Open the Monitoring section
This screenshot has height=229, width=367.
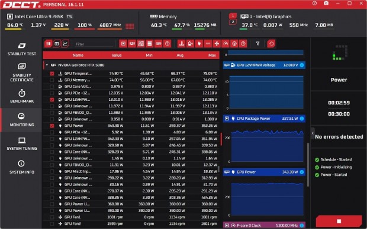click(22, 120)
